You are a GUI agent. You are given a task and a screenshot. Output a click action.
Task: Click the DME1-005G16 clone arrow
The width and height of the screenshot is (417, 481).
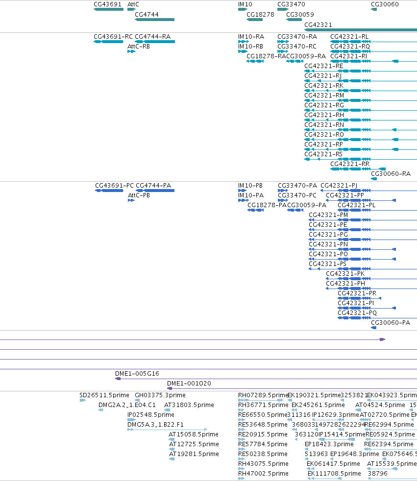coord(118,379)
